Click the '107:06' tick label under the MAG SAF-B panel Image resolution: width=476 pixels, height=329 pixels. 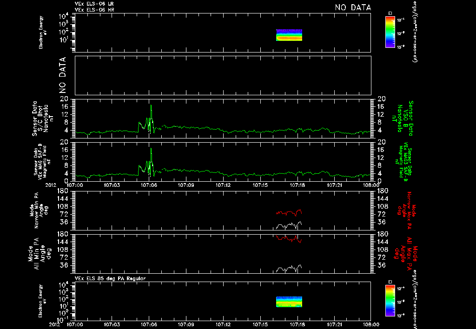pyautogui.click(x=149, y=185)
